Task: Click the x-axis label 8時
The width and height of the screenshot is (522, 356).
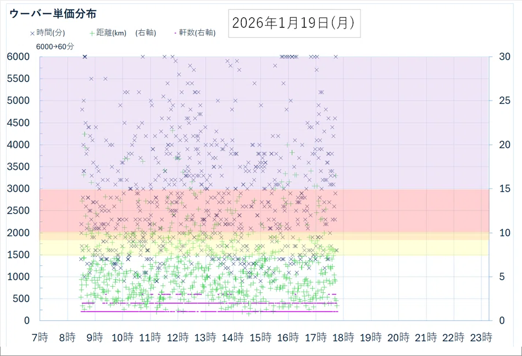Action: coord(67,338)
